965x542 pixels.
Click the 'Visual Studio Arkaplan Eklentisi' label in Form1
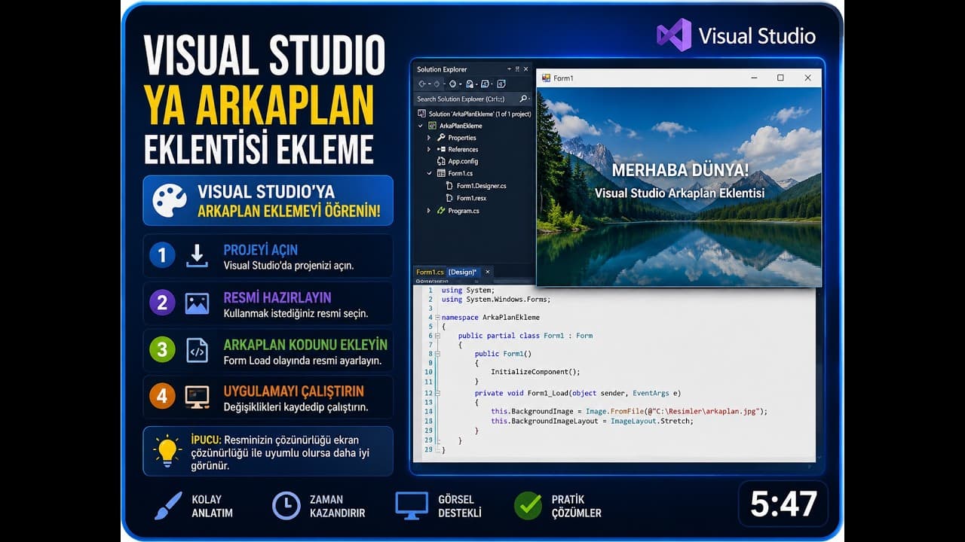point(679,193)
